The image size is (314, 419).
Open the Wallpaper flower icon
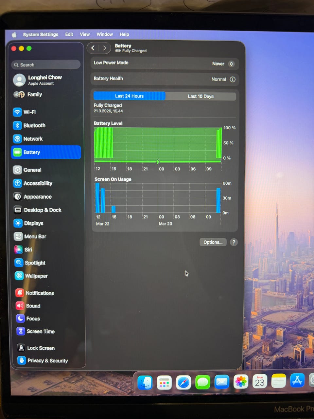point(19,276)
